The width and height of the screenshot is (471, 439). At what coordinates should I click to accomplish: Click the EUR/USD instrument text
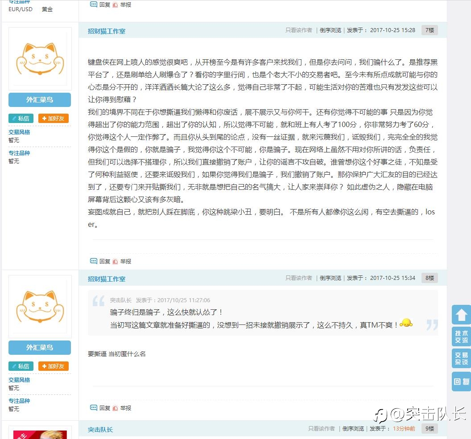pyautogui.click(x=21, y=9)
